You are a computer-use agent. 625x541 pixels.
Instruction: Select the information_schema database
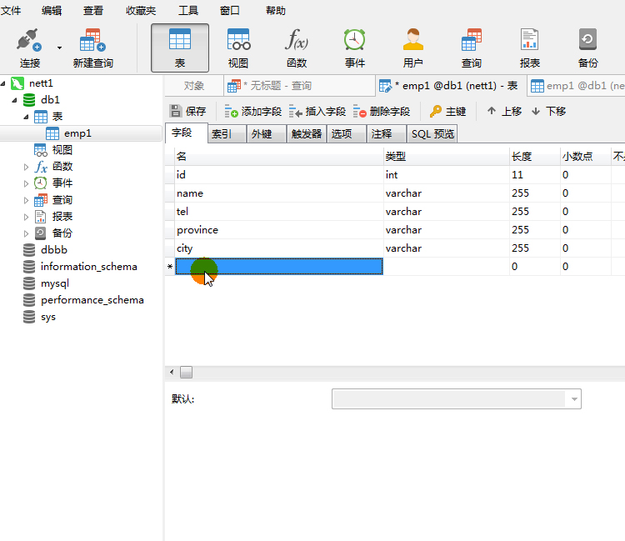tap(88, 267)
